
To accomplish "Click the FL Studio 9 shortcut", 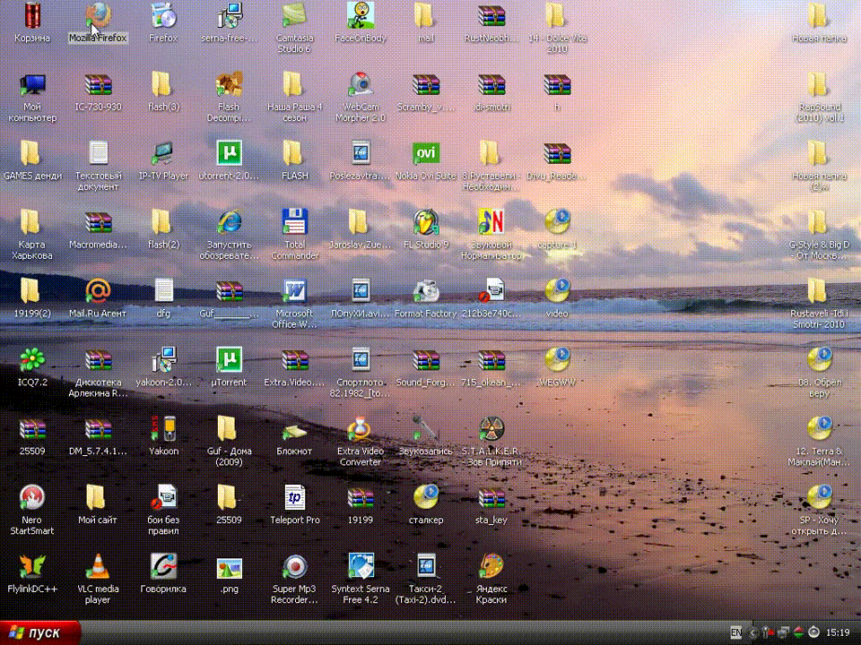I will click(426, 222).
